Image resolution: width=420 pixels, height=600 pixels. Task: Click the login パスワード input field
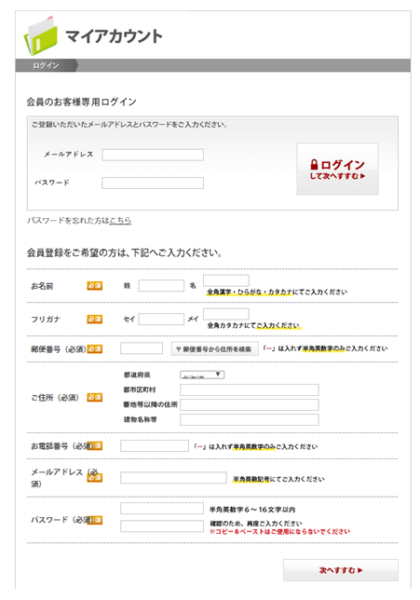click(153, 183)
